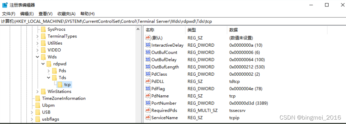This screenshot has width=346, height=124.
Task: Click the OutBufDelay DWORD value icon
Action: [x=148, y=60]
